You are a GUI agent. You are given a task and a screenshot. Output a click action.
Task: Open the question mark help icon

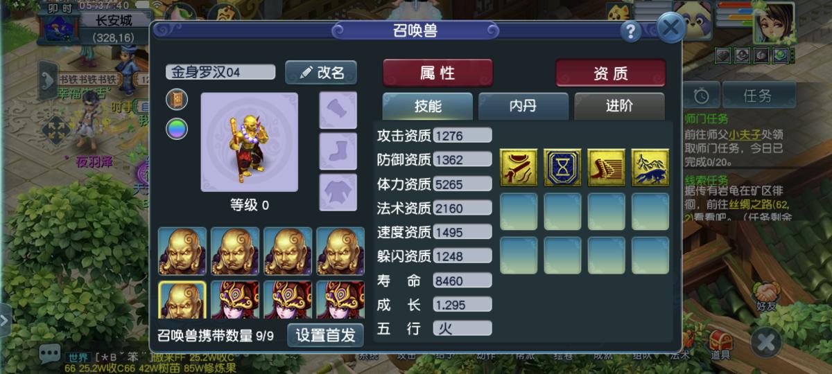click(x=630, y=30)
